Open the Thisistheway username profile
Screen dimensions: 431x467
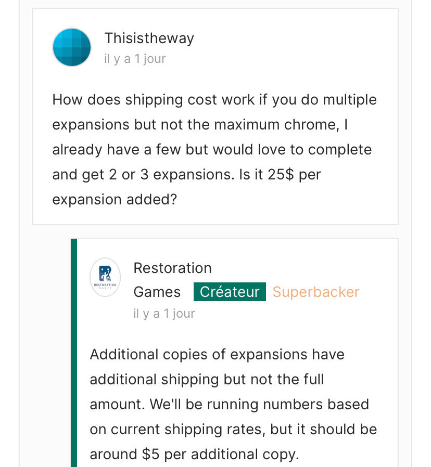[149, 38]
